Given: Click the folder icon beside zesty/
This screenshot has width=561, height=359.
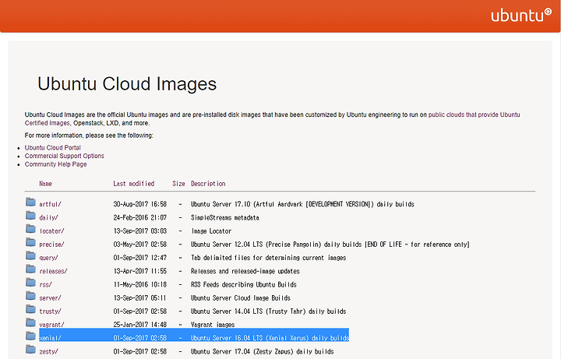Looking at the screenshot, I should pyautogui.click(x=30, y=350).
